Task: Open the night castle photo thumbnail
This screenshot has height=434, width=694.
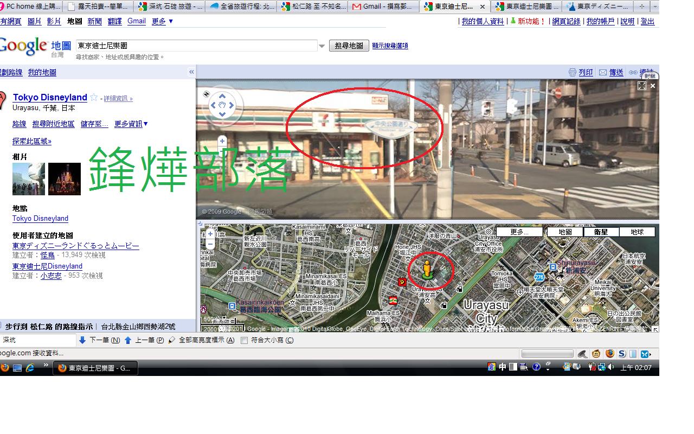Action: tap(65, 178)
